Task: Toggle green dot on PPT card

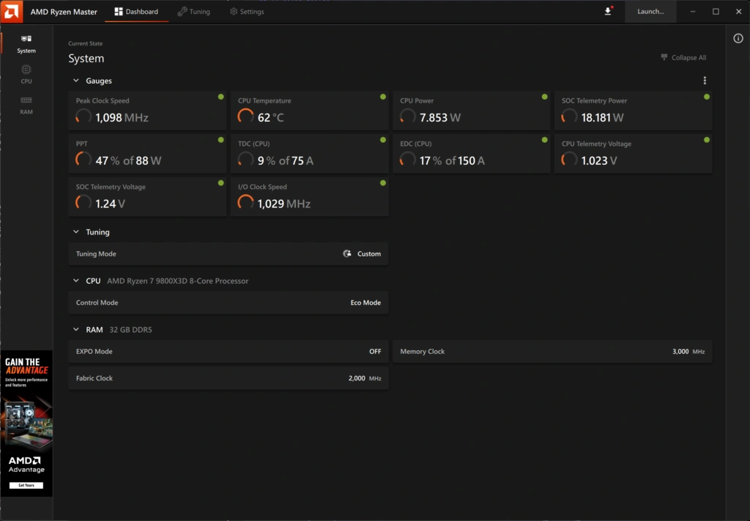Action: click(x=220, y=140)
